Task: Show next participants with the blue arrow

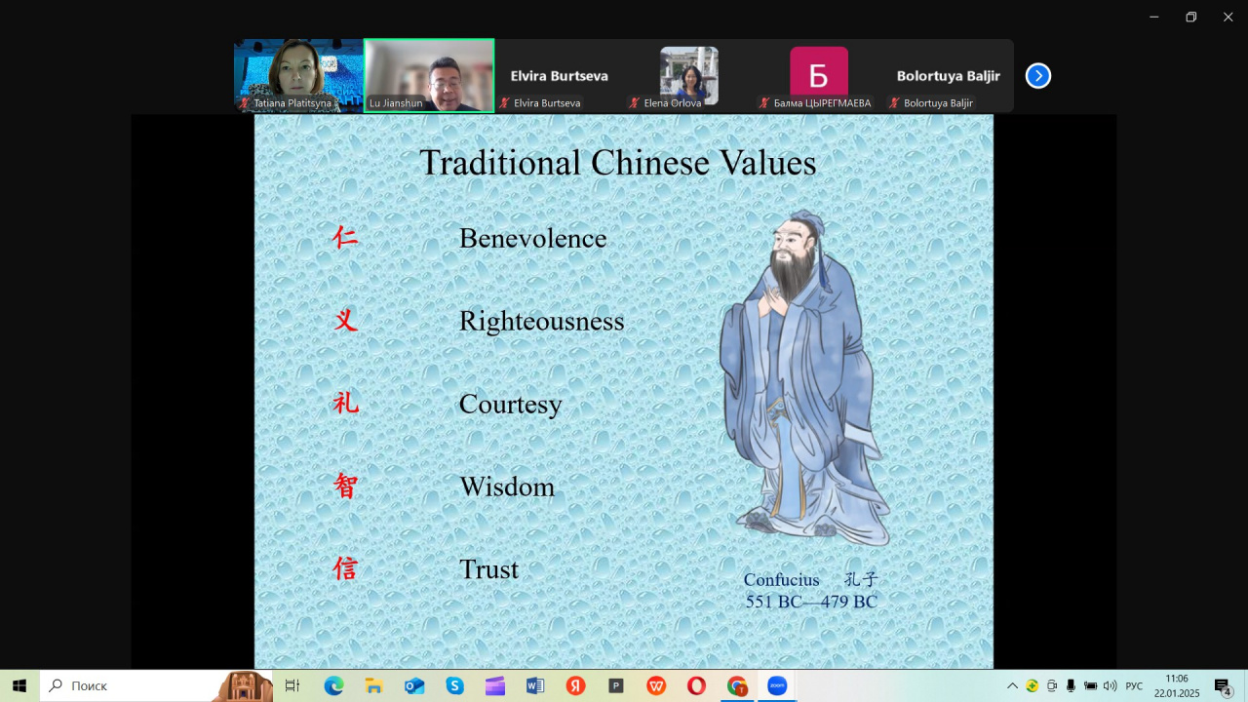Action: (1038, 76)
